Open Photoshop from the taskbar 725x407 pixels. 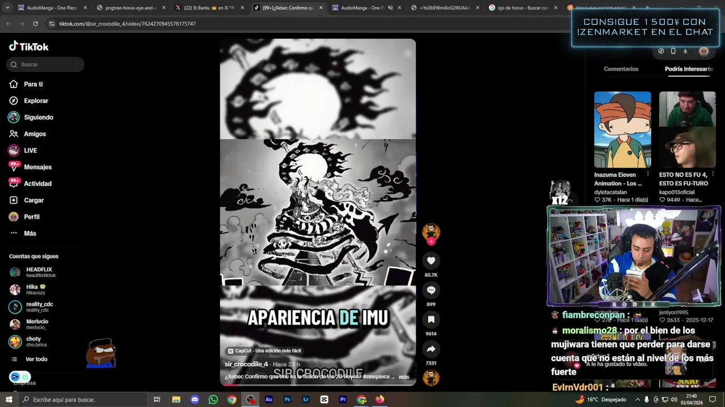(287, 399)
